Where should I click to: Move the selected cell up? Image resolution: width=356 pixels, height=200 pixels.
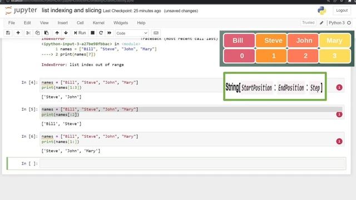click(57, 33)
